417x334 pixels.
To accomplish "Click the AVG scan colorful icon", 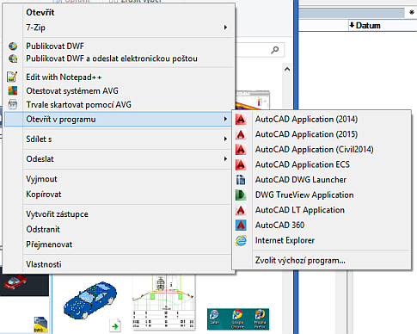I will [x=13, y=90].
